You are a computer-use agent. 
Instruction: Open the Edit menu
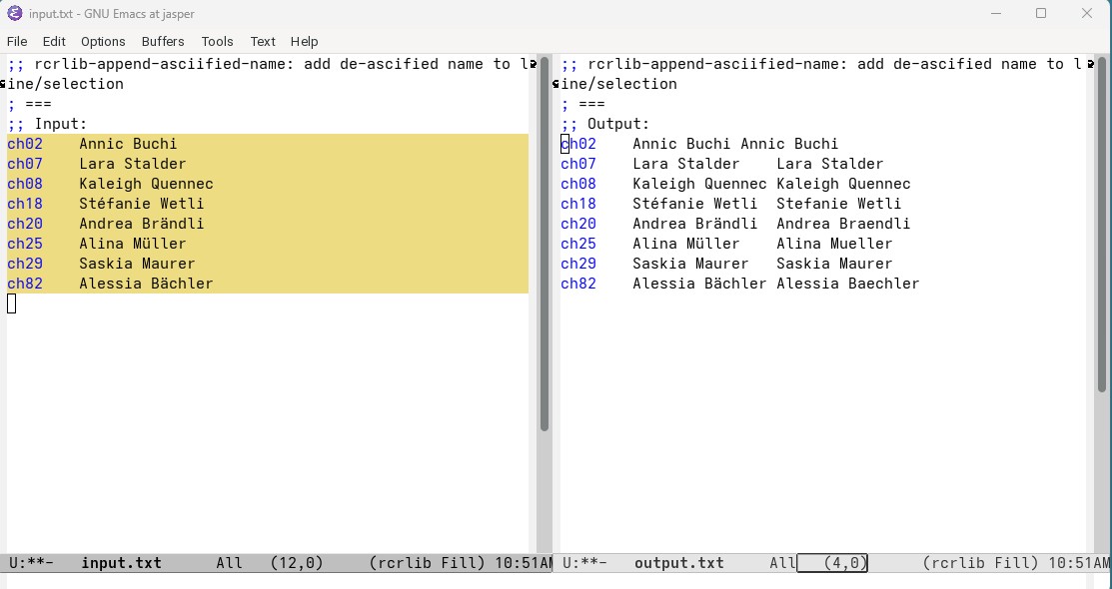click(x=54, y=41)
